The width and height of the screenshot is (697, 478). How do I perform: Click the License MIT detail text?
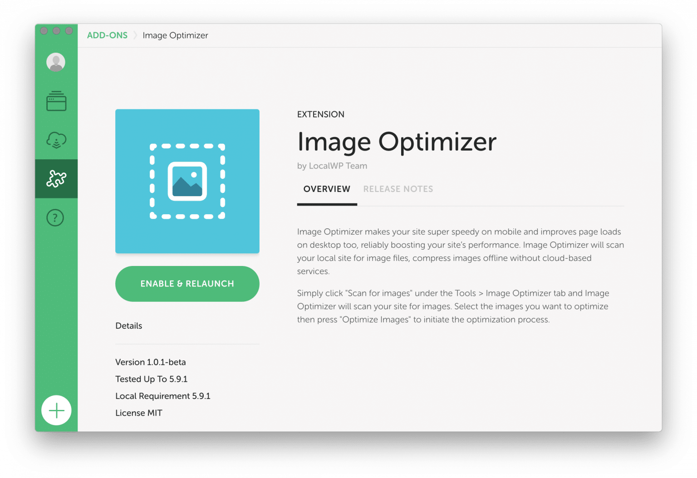138,413
